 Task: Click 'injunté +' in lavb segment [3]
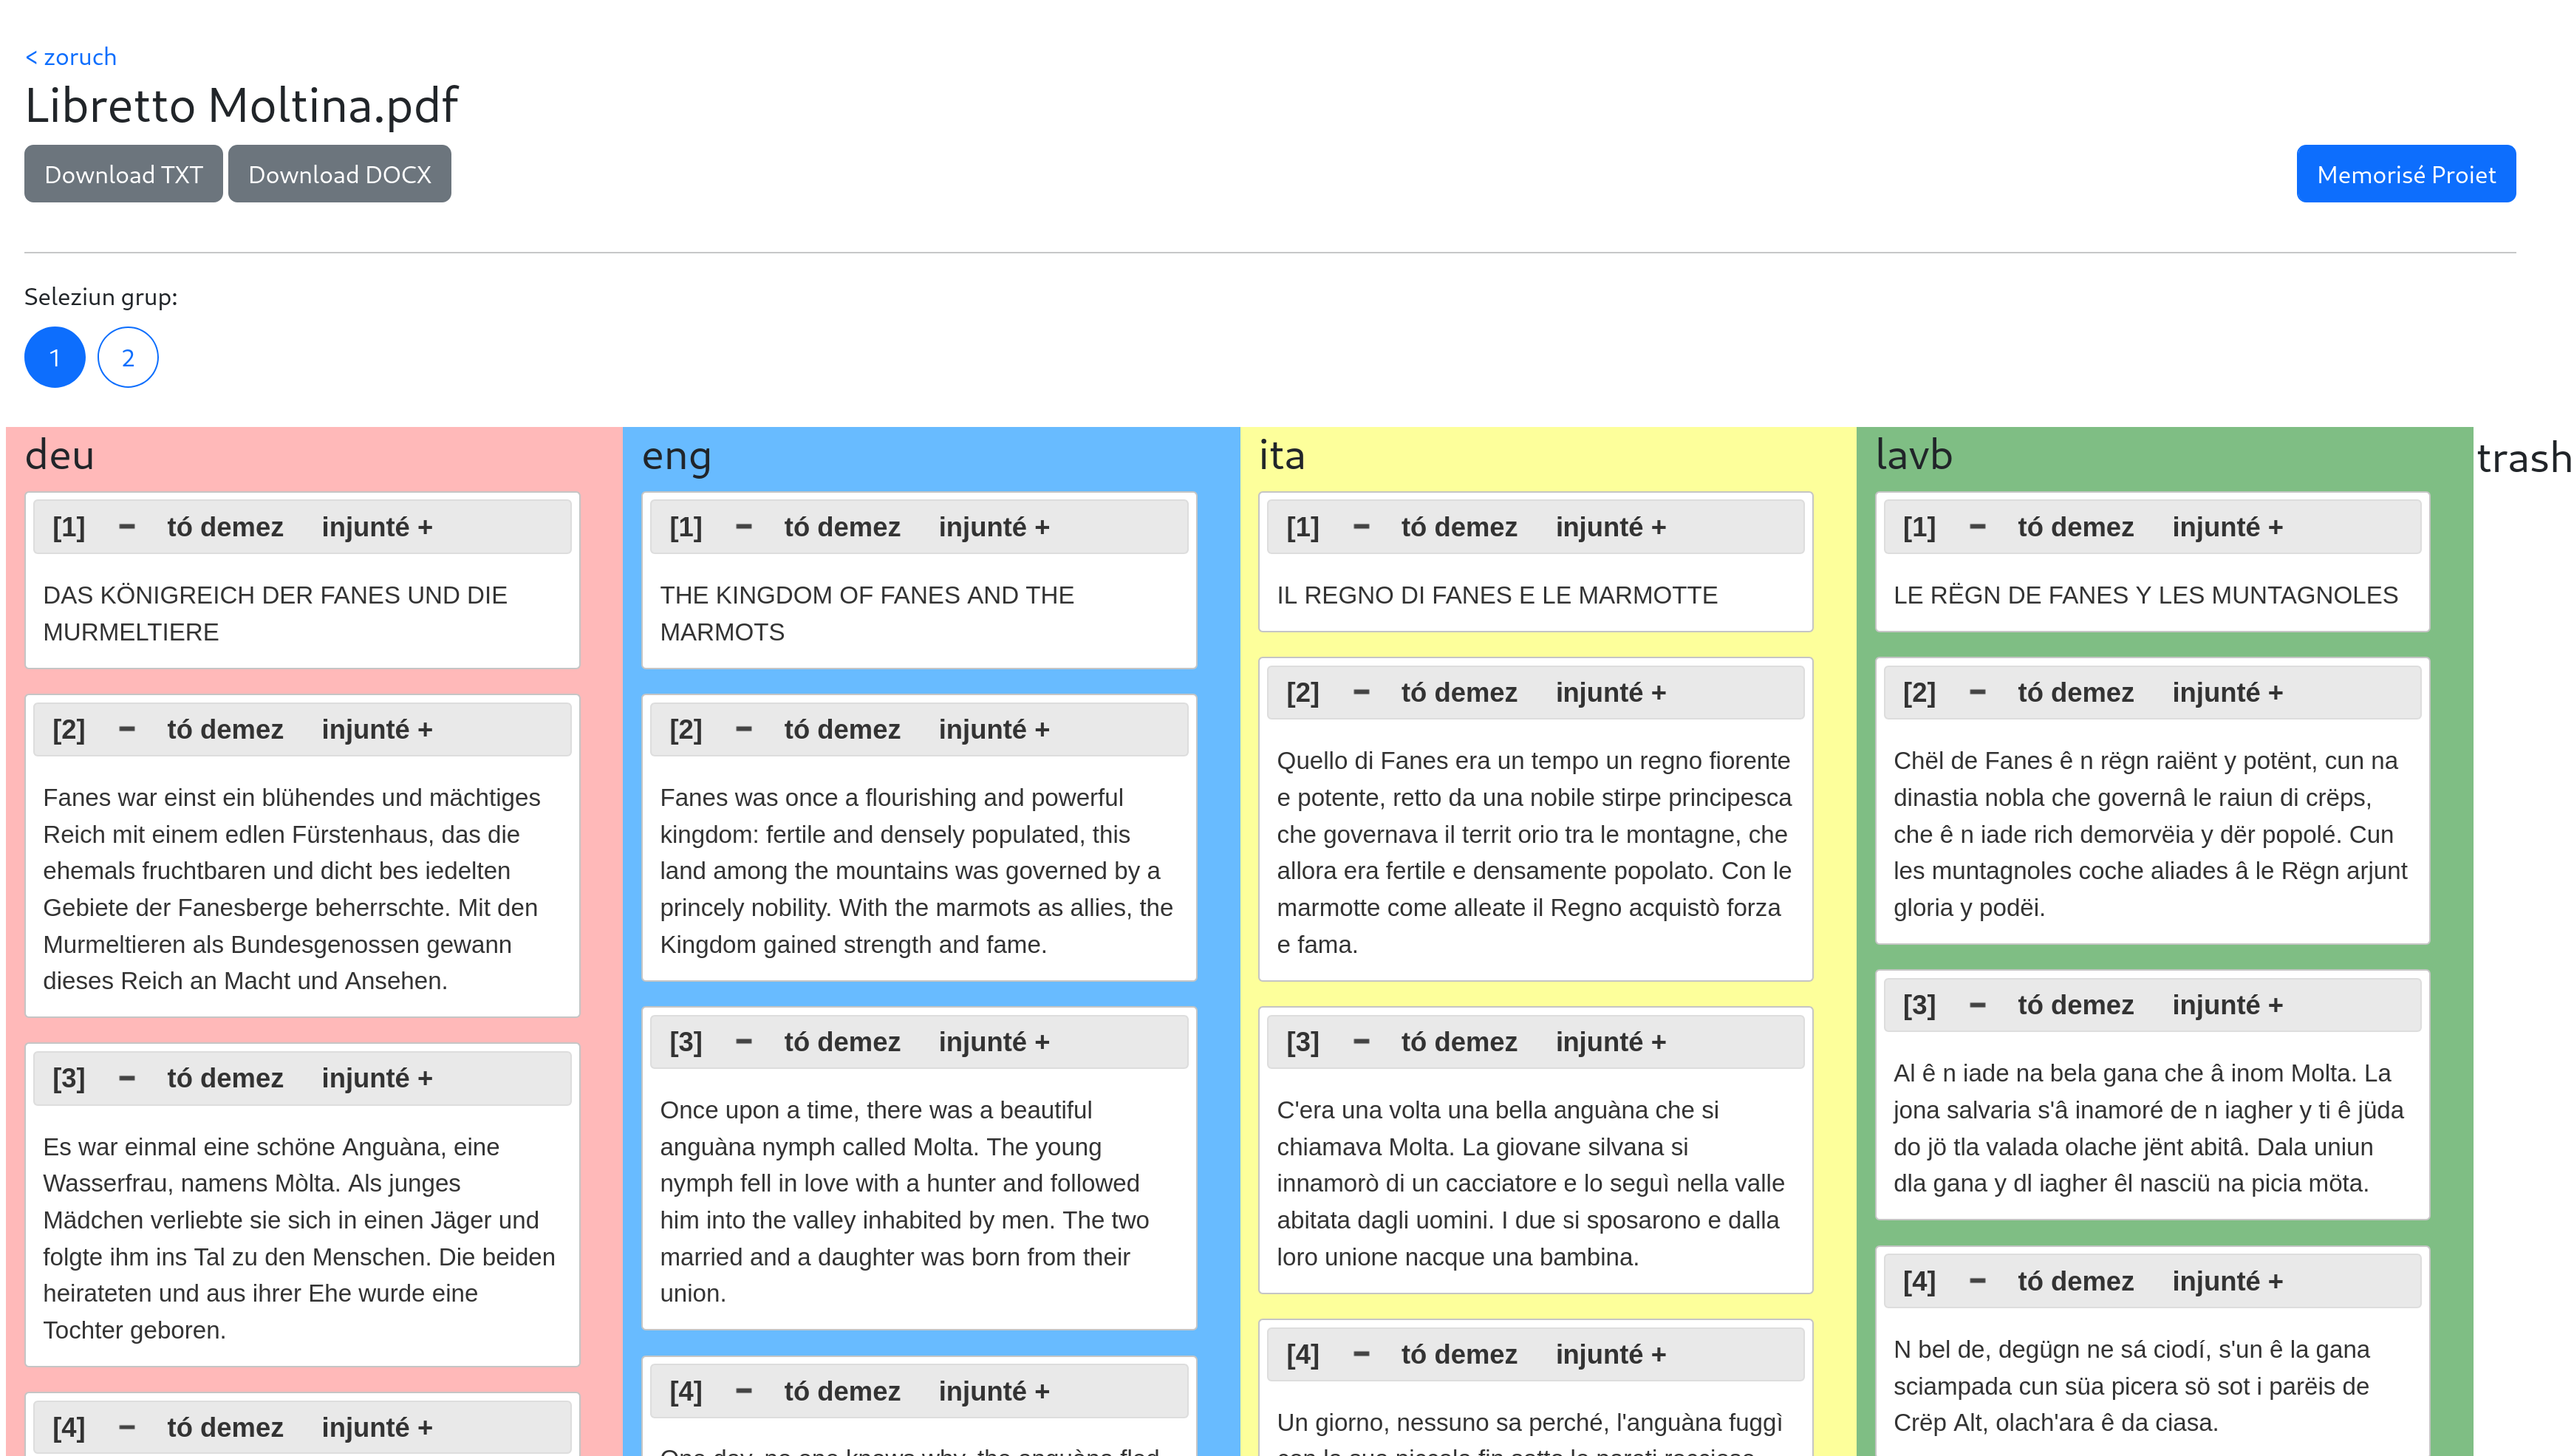[2227, 1004]
